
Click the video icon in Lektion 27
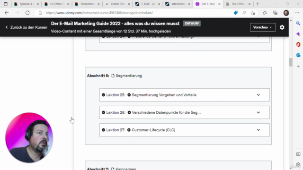(129, 130)
